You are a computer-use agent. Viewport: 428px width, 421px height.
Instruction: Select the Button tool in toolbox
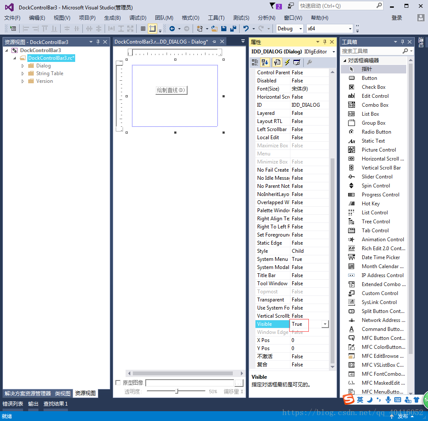coord(374,78)
